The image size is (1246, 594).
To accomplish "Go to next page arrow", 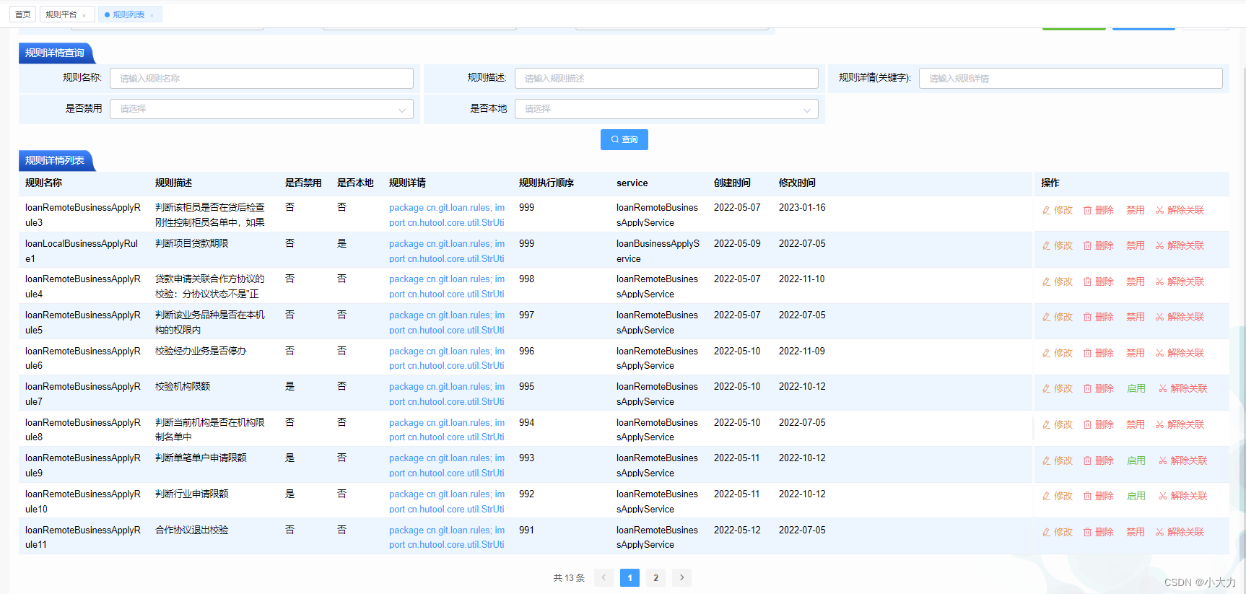I will (x=681, y=577).
